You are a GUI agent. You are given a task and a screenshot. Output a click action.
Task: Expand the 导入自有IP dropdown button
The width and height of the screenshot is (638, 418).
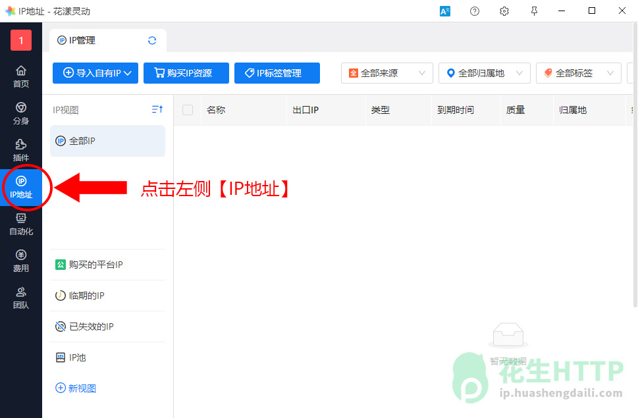[x=95, y=73]
